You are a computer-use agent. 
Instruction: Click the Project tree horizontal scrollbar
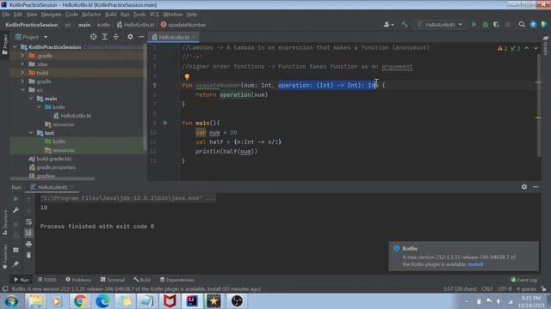(53, 179)
